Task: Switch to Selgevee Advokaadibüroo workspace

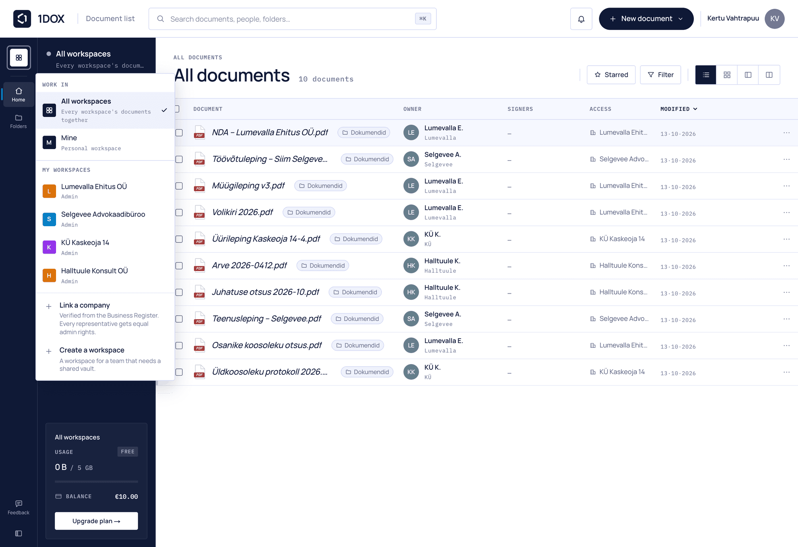Action: coord(105,219)
